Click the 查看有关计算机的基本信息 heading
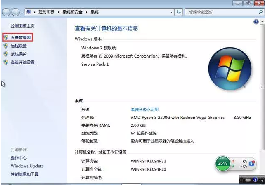265x185 pixels. click(x=106, y=28)
